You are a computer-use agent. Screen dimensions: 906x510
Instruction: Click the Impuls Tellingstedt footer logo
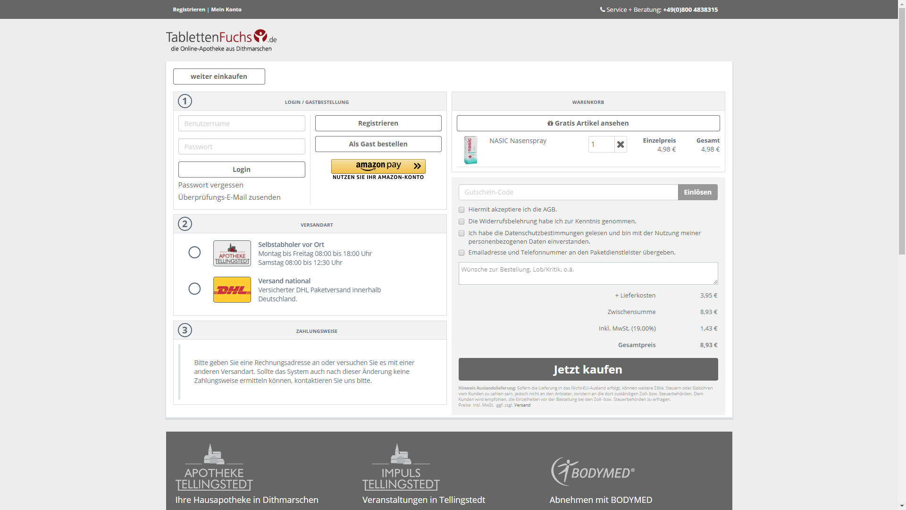[x=401, y=467]
